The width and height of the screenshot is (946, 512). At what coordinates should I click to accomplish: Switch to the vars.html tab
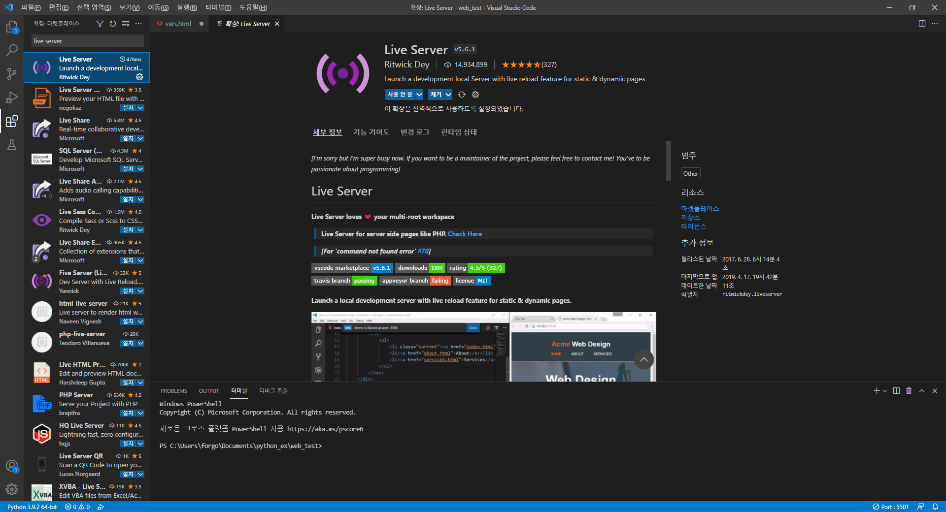[178, 23]
